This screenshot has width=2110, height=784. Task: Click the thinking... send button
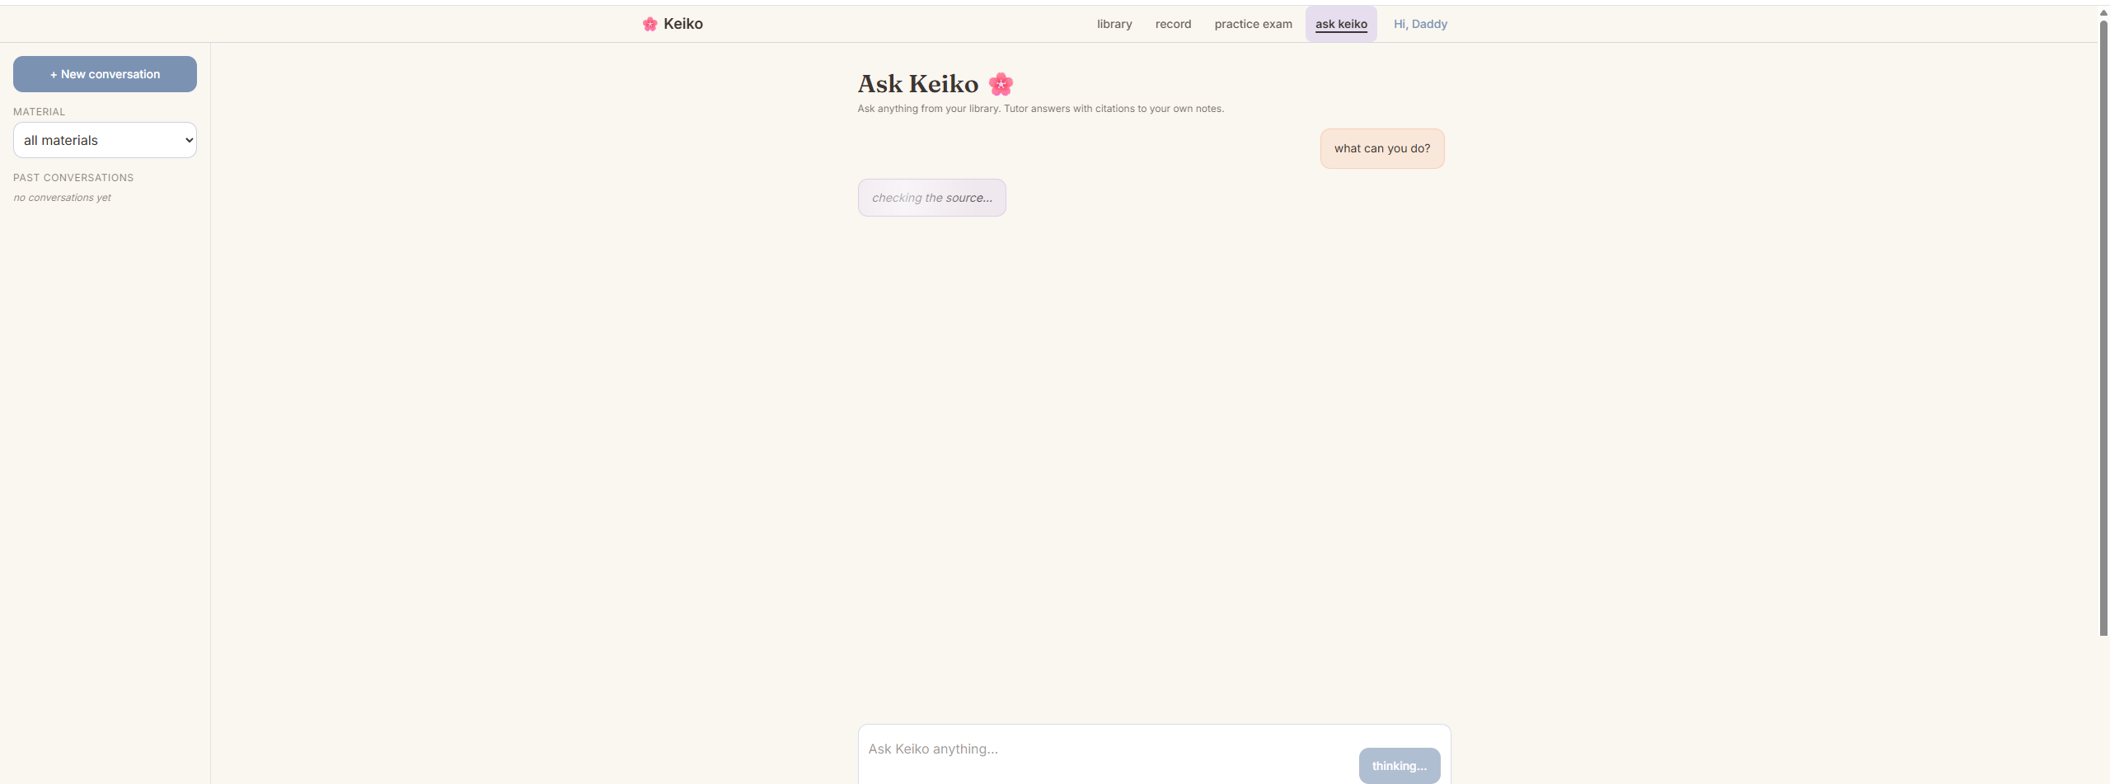point(1400,766)
